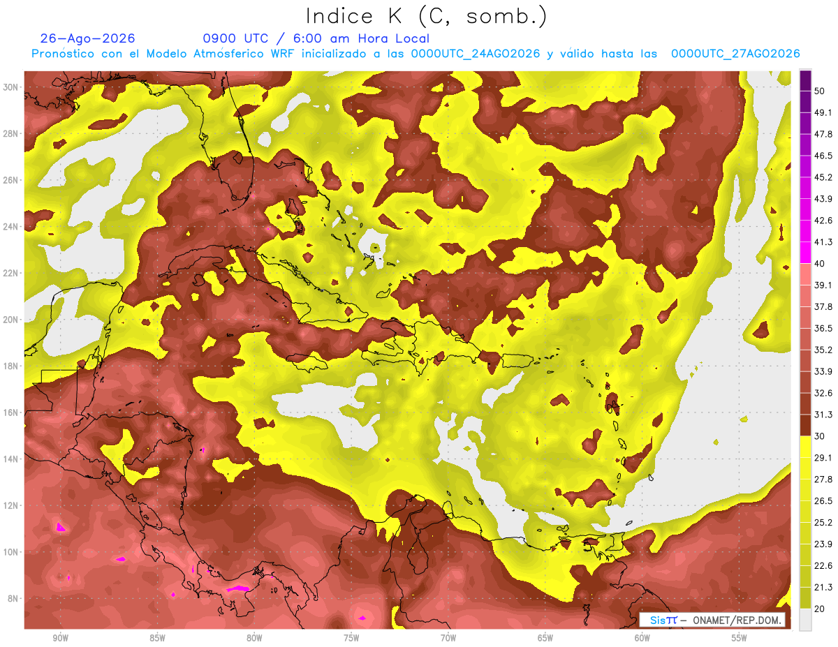Click the model start time '0000UTC_24AGO2026'
The image size is (838, 647).
[x=476, y=54]
